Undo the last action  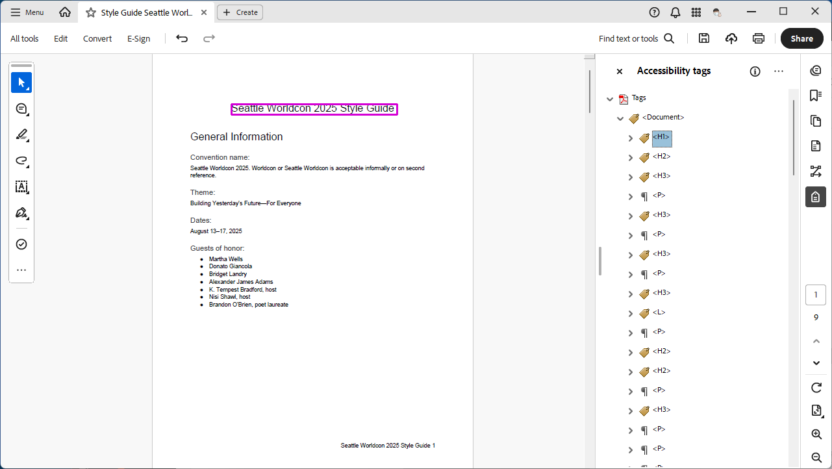click(x=182, y=39)
